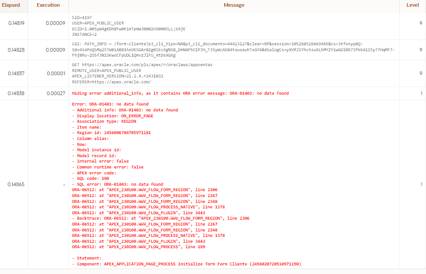Click the 'Additional info: ORA-01403' line
Image resolution: width=426 pixels, height=274 pixels.
[x=125, y=110]
